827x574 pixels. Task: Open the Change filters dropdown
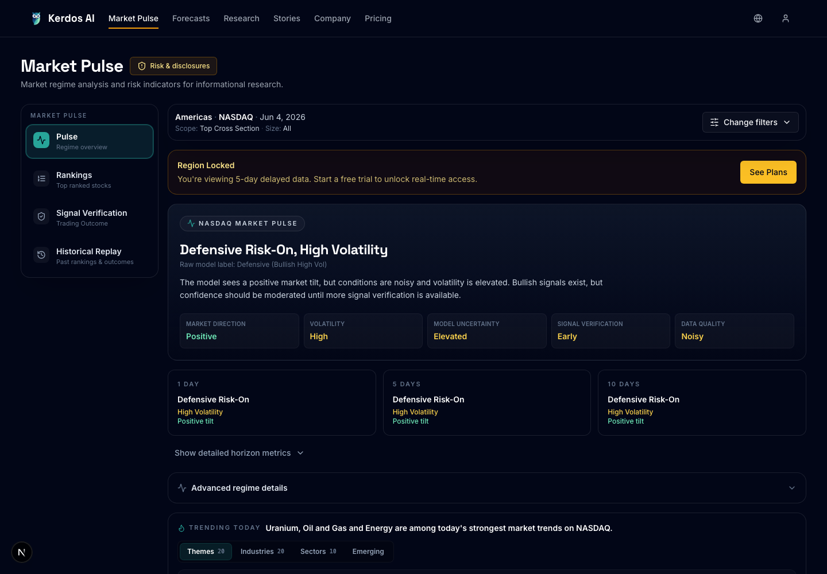pyautogui.click(x=750, y=122)
